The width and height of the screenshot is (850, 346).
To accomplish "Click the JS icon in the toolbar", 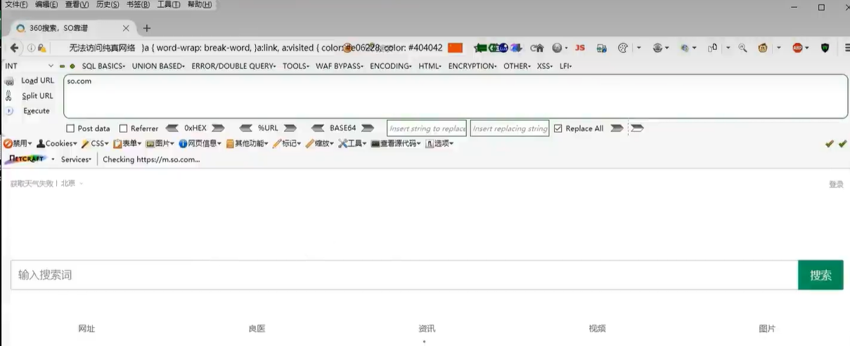I will pyautogui.click(x=580, y=48).
